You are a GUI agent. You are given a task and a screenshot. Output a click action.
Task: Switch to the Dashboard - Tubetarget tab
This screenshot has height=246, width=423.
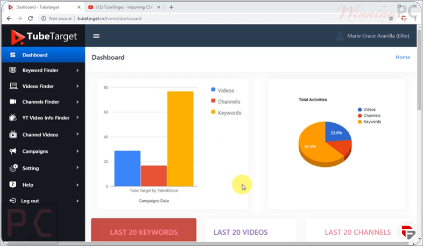(43, 8)
